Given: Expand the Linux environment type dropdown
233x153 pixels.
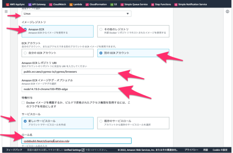Looking at the screenshot, I should (76, 14).
